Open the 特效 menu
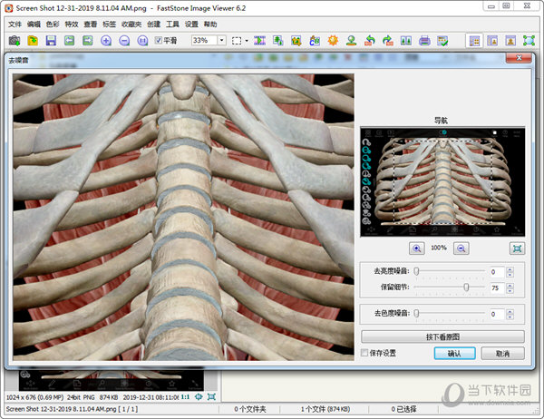 coord(72,24)
